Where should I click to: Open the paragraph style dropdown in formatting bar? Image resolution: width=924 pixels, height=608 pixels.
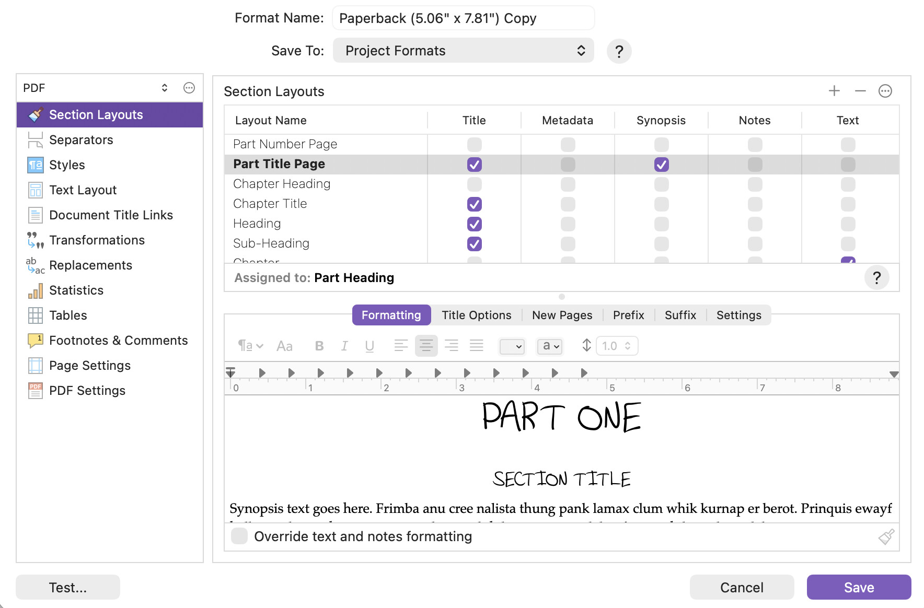(x=250, y=346)
